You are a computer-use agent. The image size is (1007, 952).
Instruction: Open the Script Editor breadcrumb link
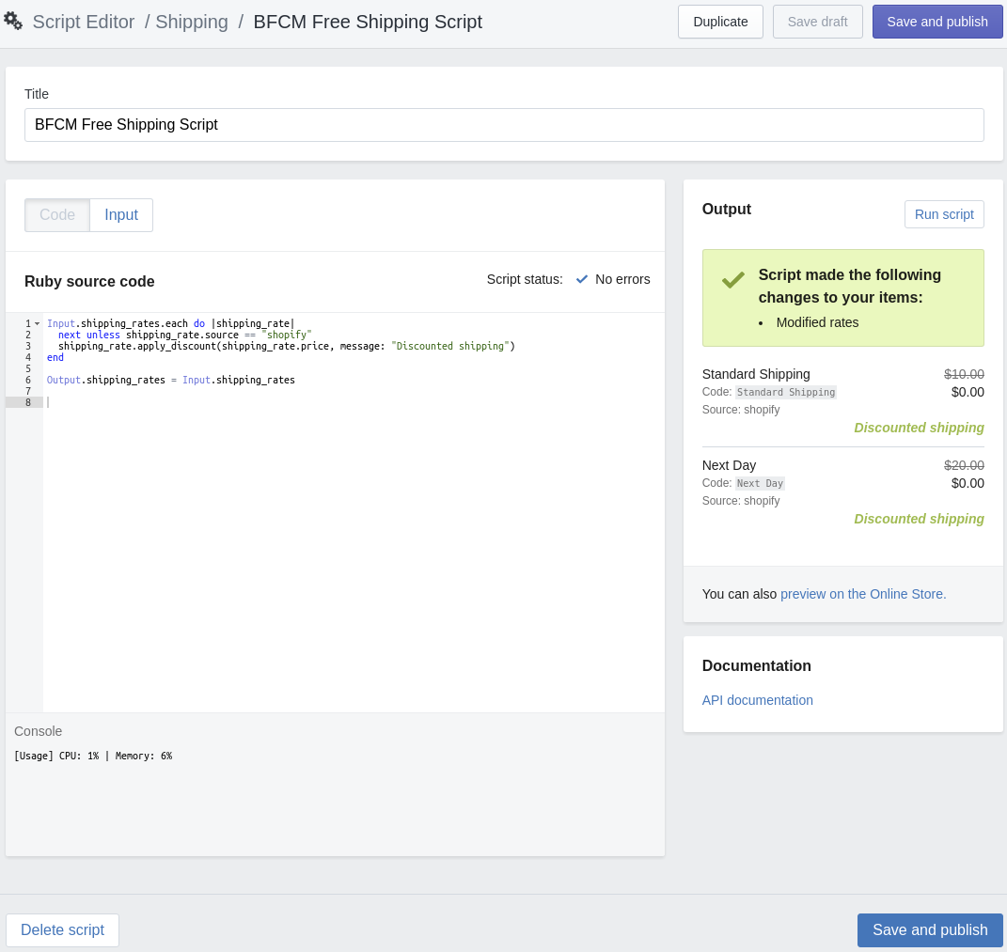click(84, 22)
